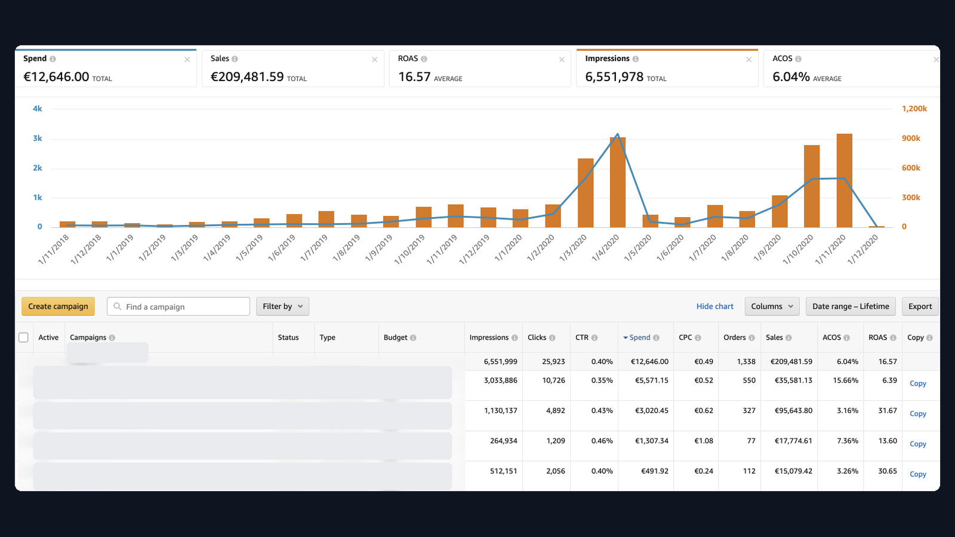The image size is (955, 537).
Task: Click the 3,033,886 impressions cell
Action: (500, 381)
